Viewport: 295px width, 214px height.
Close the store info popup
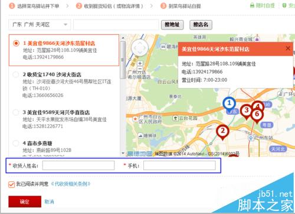[288, 48]
